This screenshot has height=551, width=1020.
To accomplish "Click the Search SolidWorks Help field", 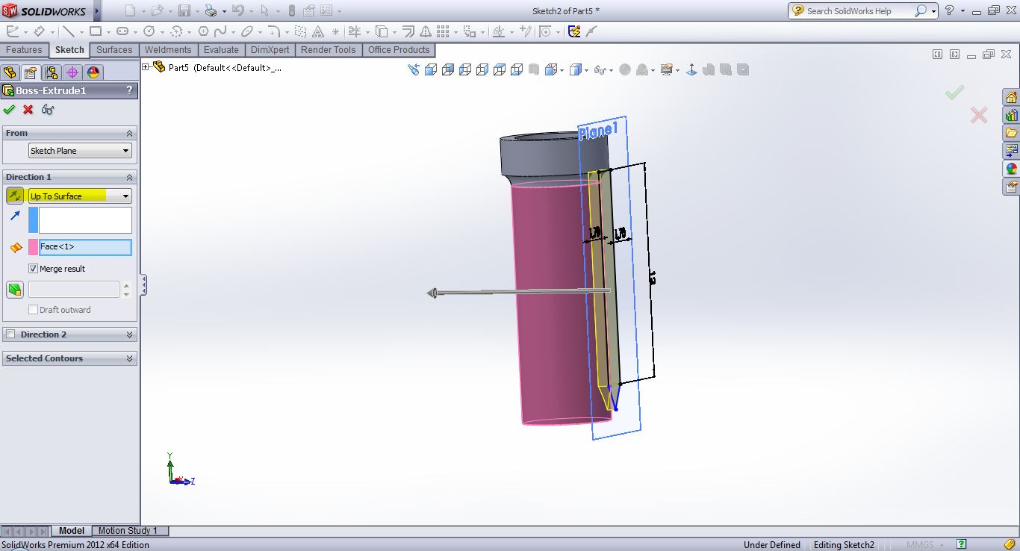I will click(859, 11).
